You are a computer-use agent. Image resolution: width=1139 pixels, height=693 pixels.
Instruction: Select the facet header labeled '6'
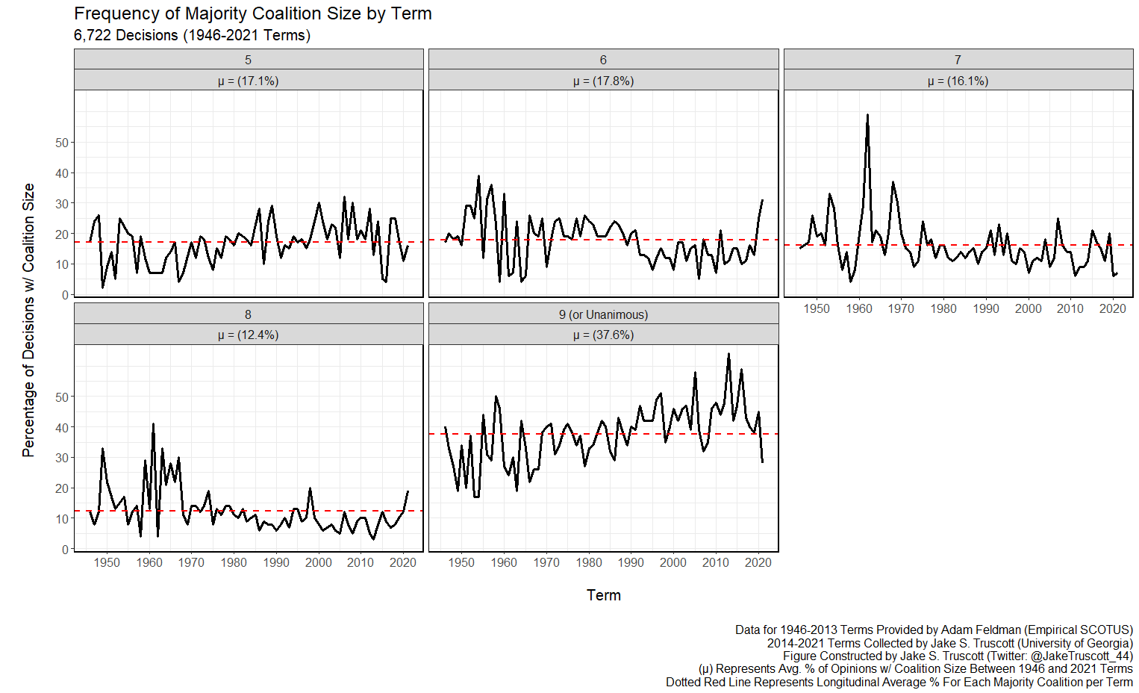[x=603, y=60]
